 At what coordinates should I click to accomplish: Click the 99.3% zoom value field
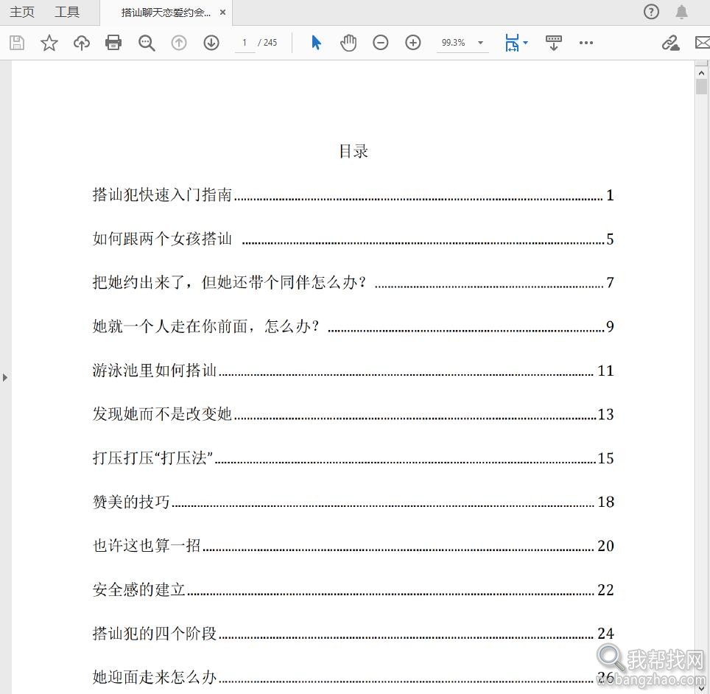[x=454, y=43]
